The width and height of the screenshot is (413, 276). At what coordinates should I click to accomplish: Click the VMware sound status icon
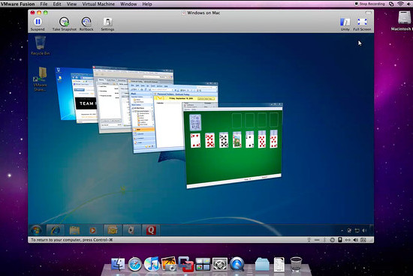pyautogui.click(x=356, y=240)
